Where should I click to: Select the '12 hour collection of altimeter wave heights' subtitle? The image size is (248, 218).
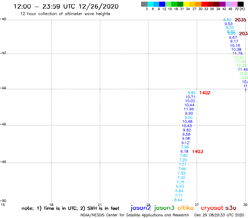coord(65,14)
